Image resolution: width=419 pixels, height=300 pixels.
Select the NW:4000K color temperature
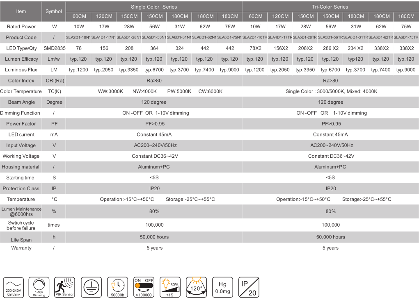pyautogui.click(x=144, y=91)
